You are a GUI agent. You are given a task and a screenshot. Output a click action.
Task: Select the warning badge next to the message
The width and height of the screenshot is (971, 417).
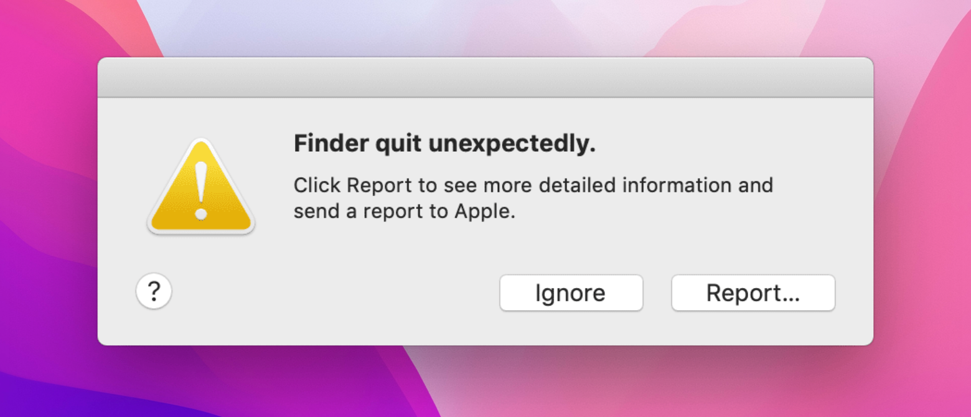click(200, 187)
